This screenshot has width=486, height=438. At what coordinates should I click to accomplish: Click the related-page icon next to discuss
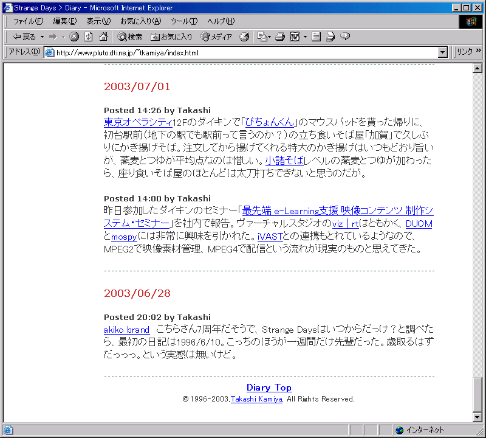[x=330, y=37]
